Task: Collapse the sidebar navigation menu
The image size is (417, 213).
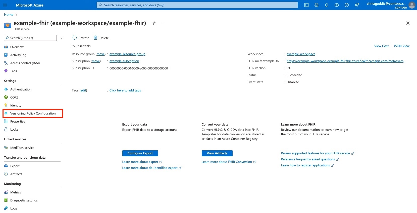Action: tap(61, 38)
